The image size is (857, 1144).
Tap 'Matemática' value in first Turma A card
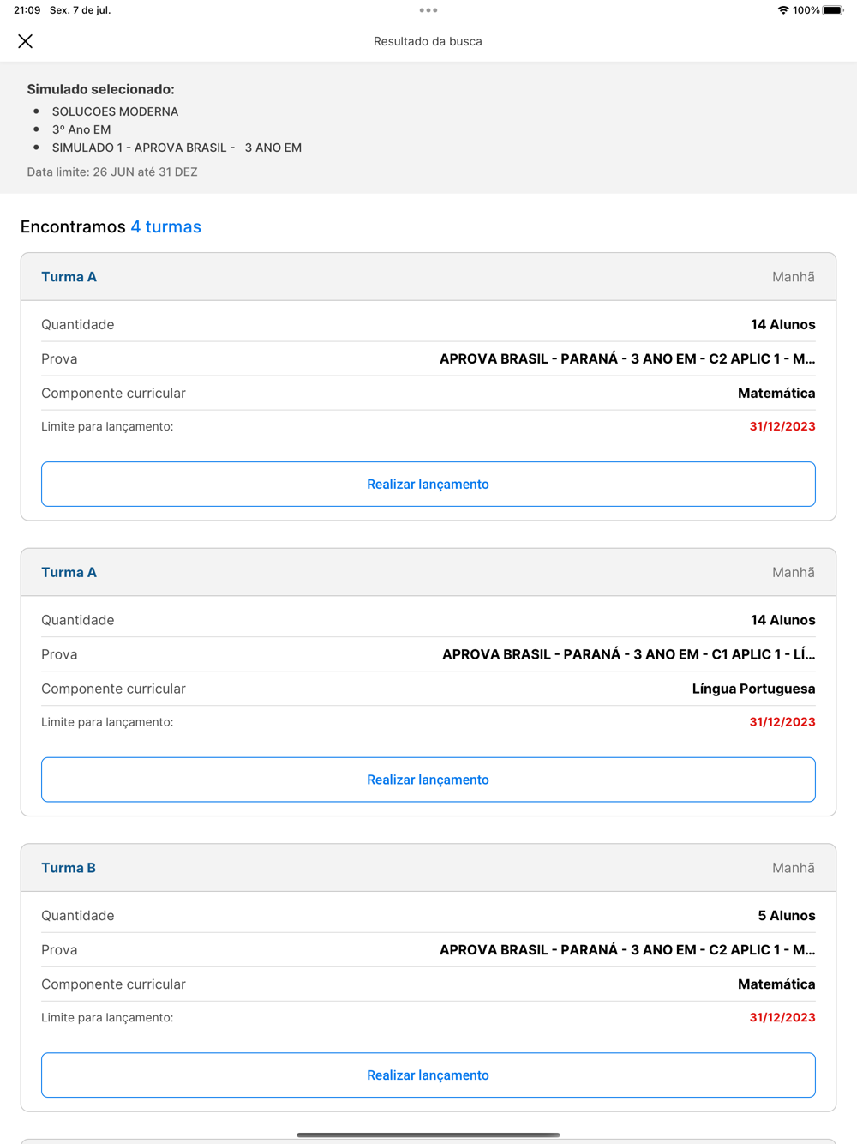tap(776, 393)
